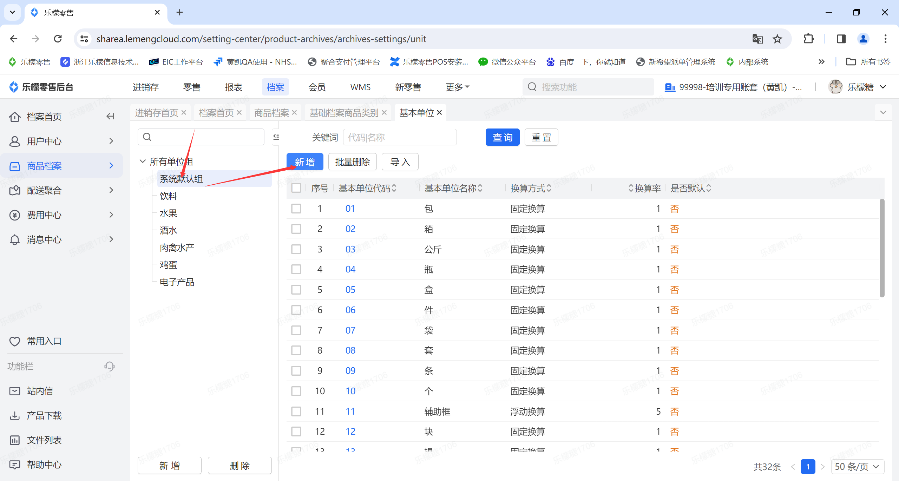
Task: Click the blue 新增 unit button
Action: click(x=305, y=162)
